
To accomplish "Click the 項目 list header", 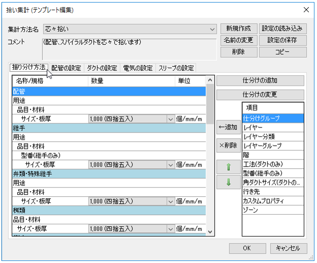I will 273,108.
